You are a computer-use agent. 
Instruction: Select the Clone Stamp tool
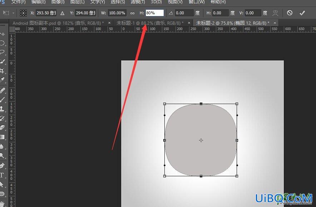[2, 109]
